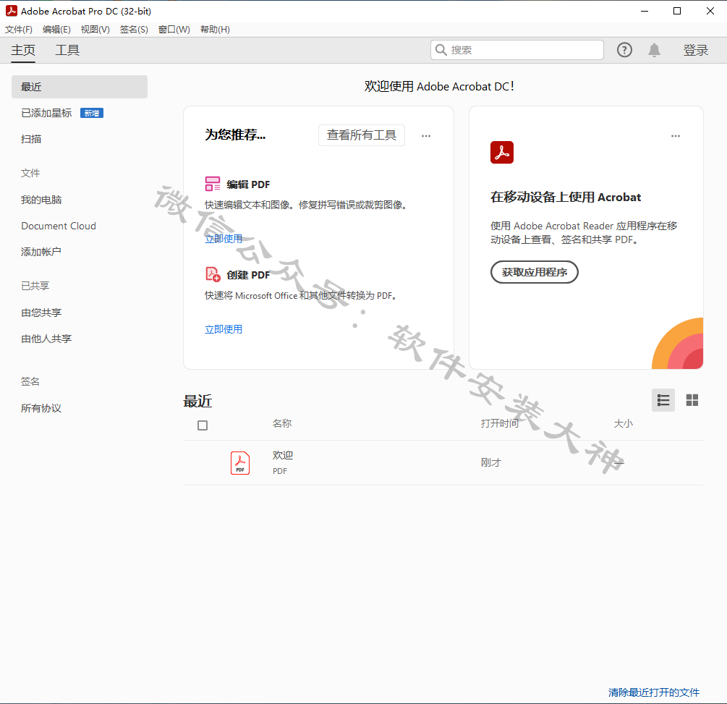The width and height of the screenshot is (727, 704).
Task: Switch recent files to list view
Action: point(663,400)
